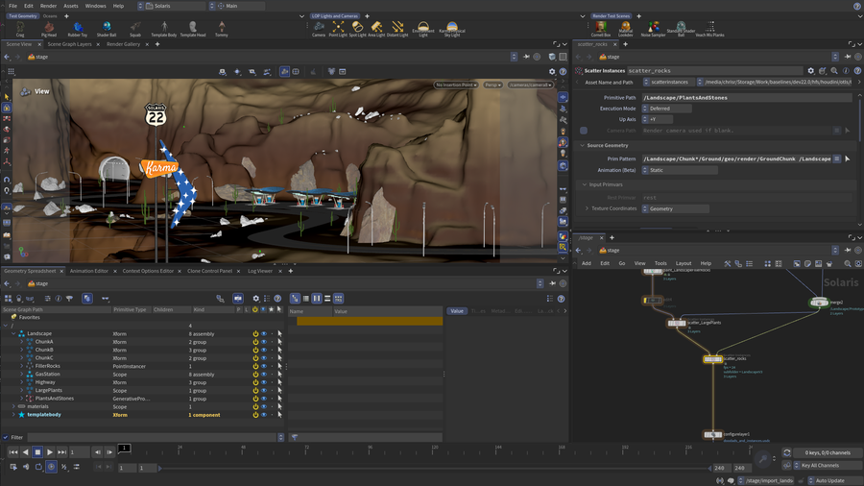This screenshot has width=864, height=486.
Task: Select the Squab shelf tool
Action: pos(135,29)
